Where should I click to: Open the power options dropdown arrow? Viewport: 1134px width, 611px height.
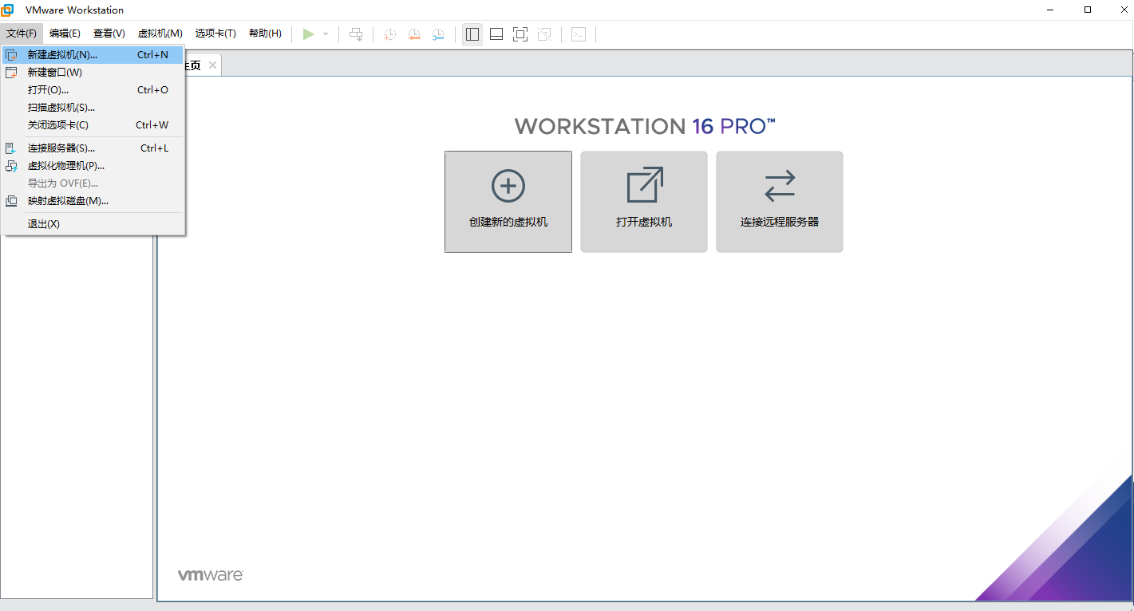326,34
